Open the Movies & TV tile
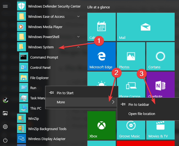 (x=160, y=130)
